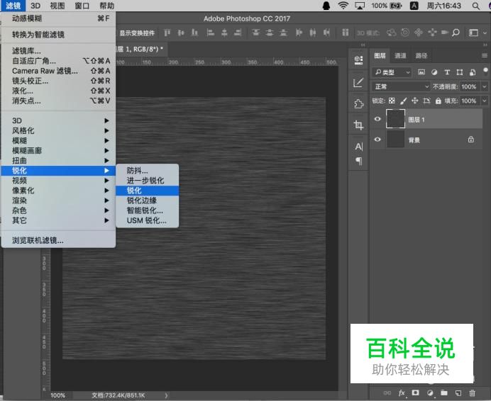Expand the 风格化 submenu
491x401 pixels.
click(x=58, y=130)
